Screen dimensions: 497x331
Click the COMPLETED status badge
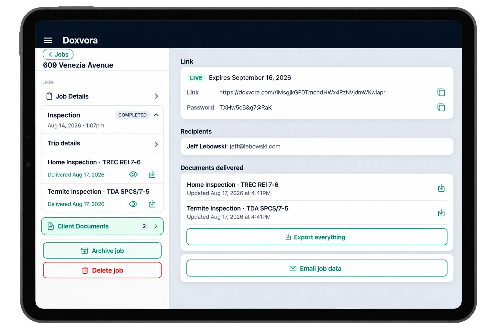132,115
